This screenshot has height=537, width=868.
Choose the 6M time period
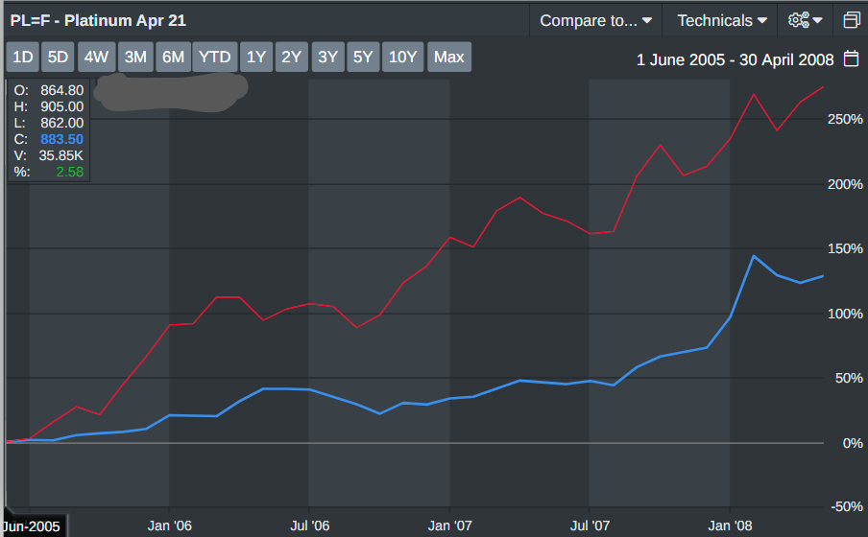pos(173,57)
